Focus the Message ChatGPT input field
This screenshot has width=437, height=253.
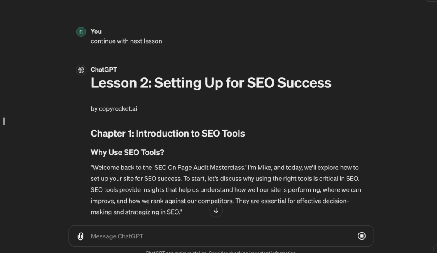coord(213,236)
